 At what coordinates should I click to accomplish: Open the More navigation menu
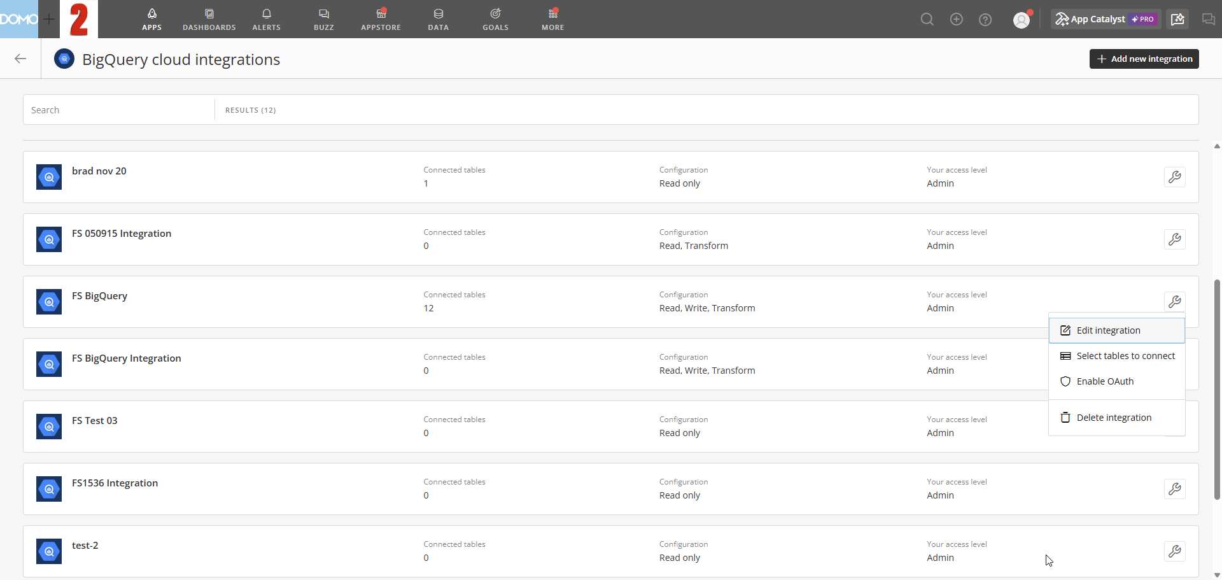pyautogui.click(x=552, y=19)
